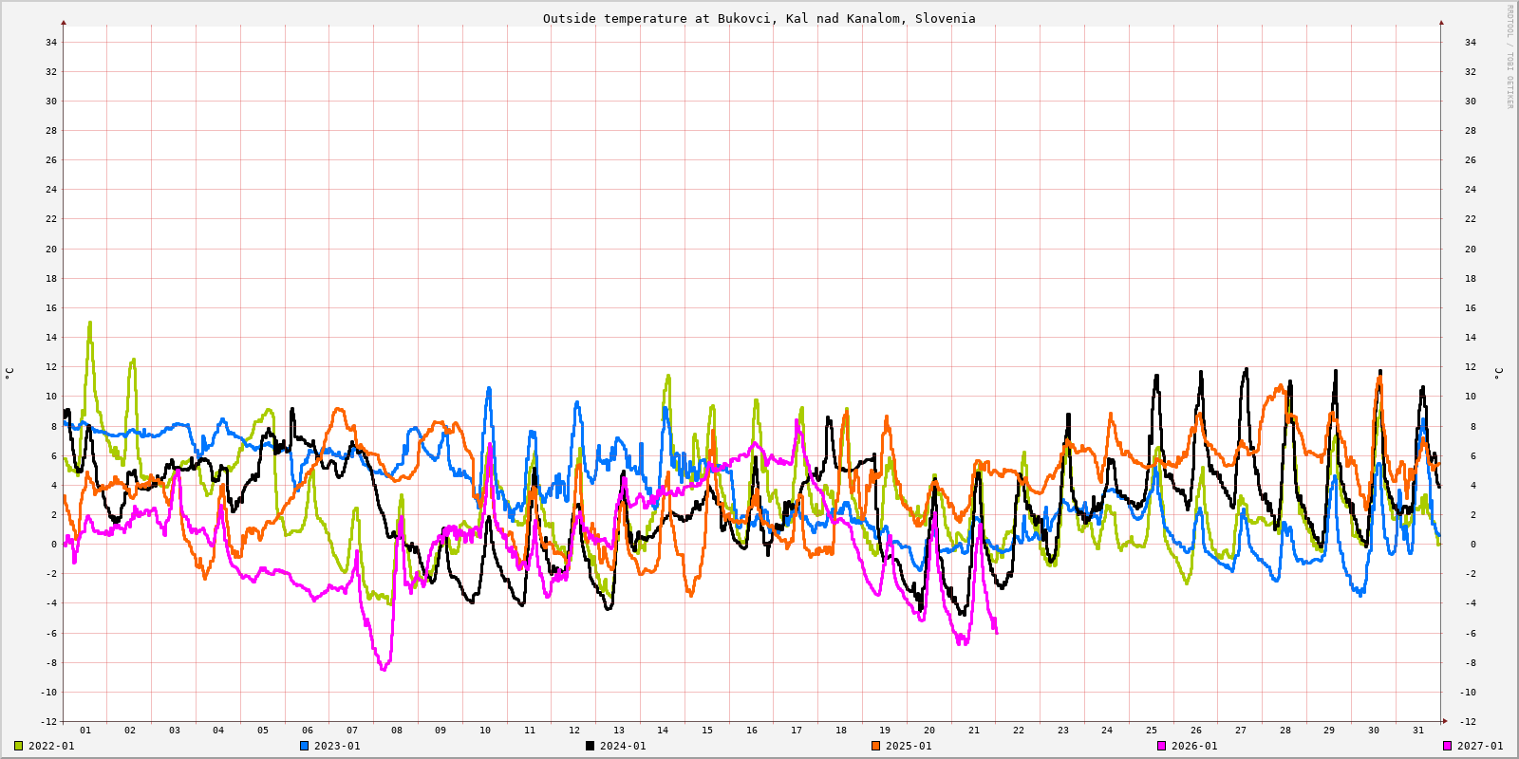Click the red arrow at x-axis end

coord(1445,721)
